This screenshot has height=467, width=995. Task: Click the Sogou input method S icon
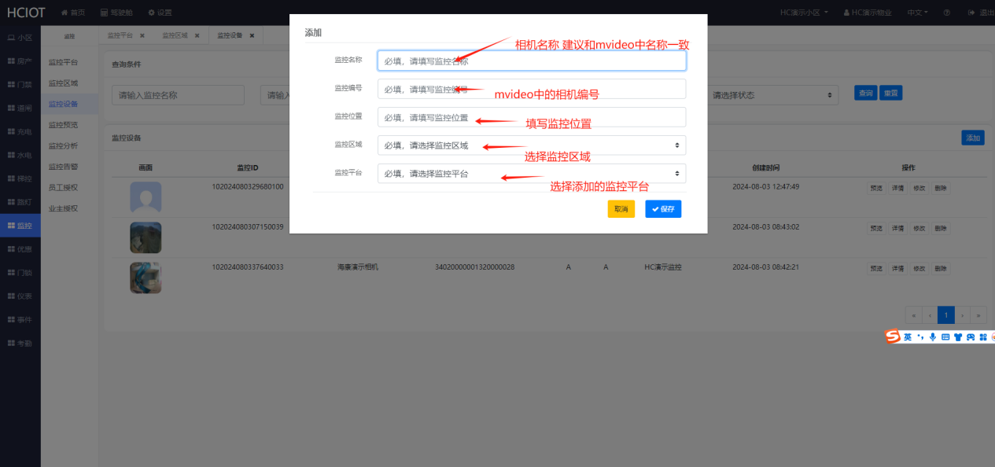click(x=892, y=336)
